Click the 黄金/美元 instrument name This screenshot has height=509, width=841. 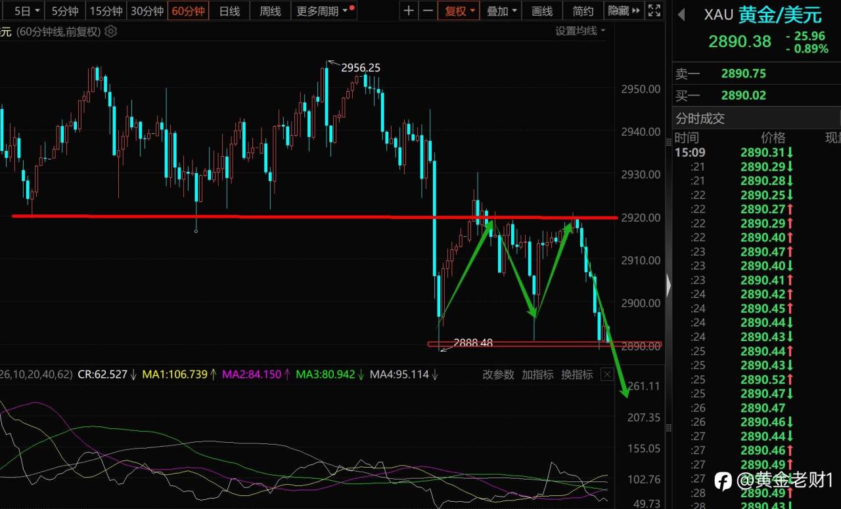pos(780,14)
